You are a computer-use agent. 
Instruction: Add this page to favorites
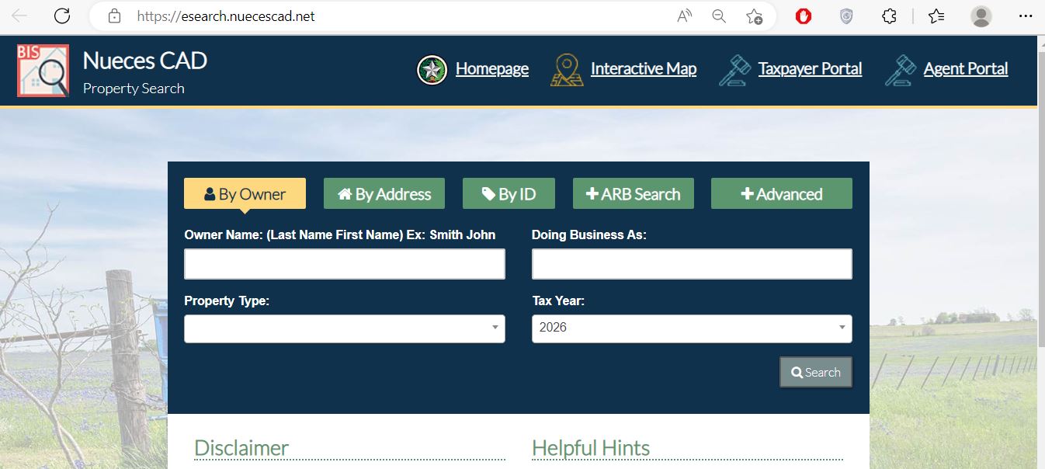(754, 16)
